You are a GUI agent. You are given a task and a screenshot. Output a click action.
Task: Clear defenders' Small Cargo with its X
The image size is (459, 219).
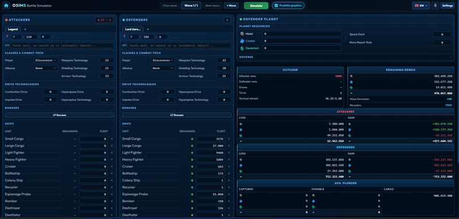point(229,139)
